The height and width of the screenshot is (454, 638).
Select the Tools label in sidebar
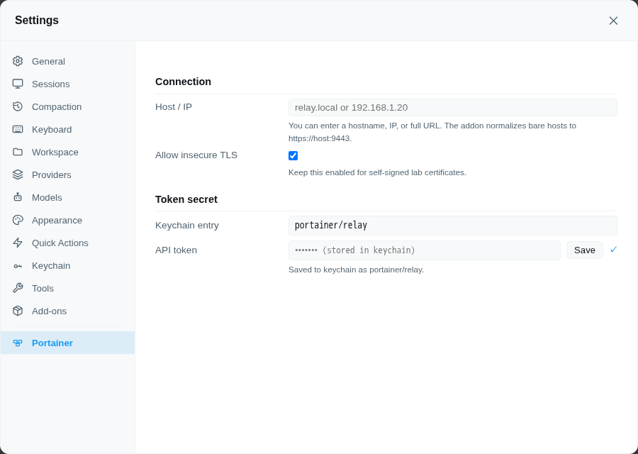click(43, 288)
